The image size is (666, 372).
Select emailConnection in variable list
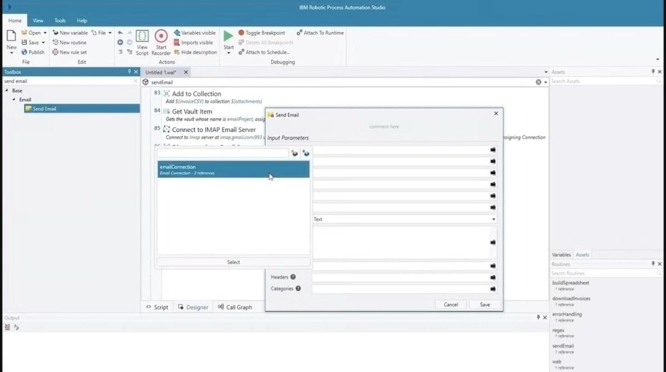(x=234, y=170)
